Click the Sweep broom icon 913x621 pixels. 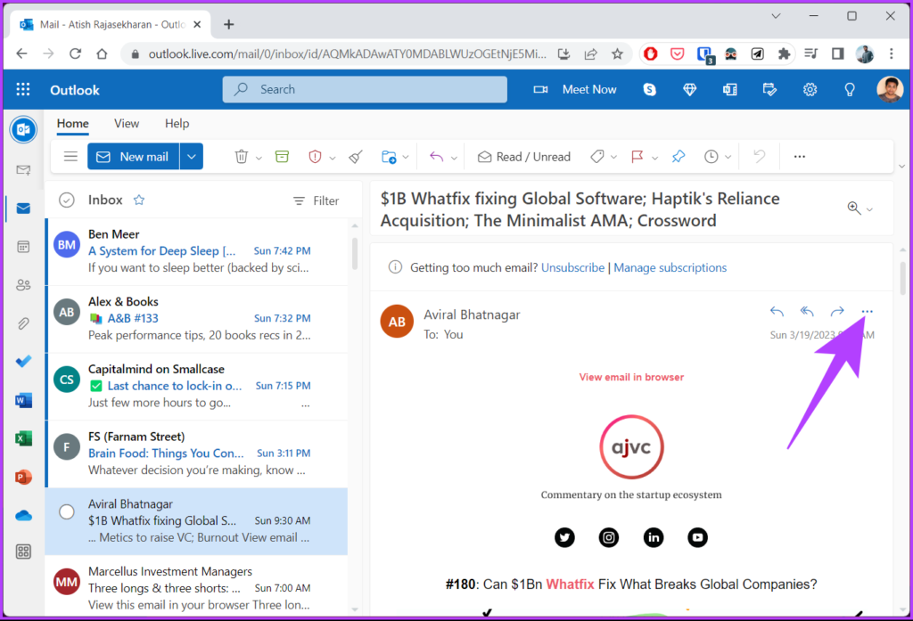356,157
